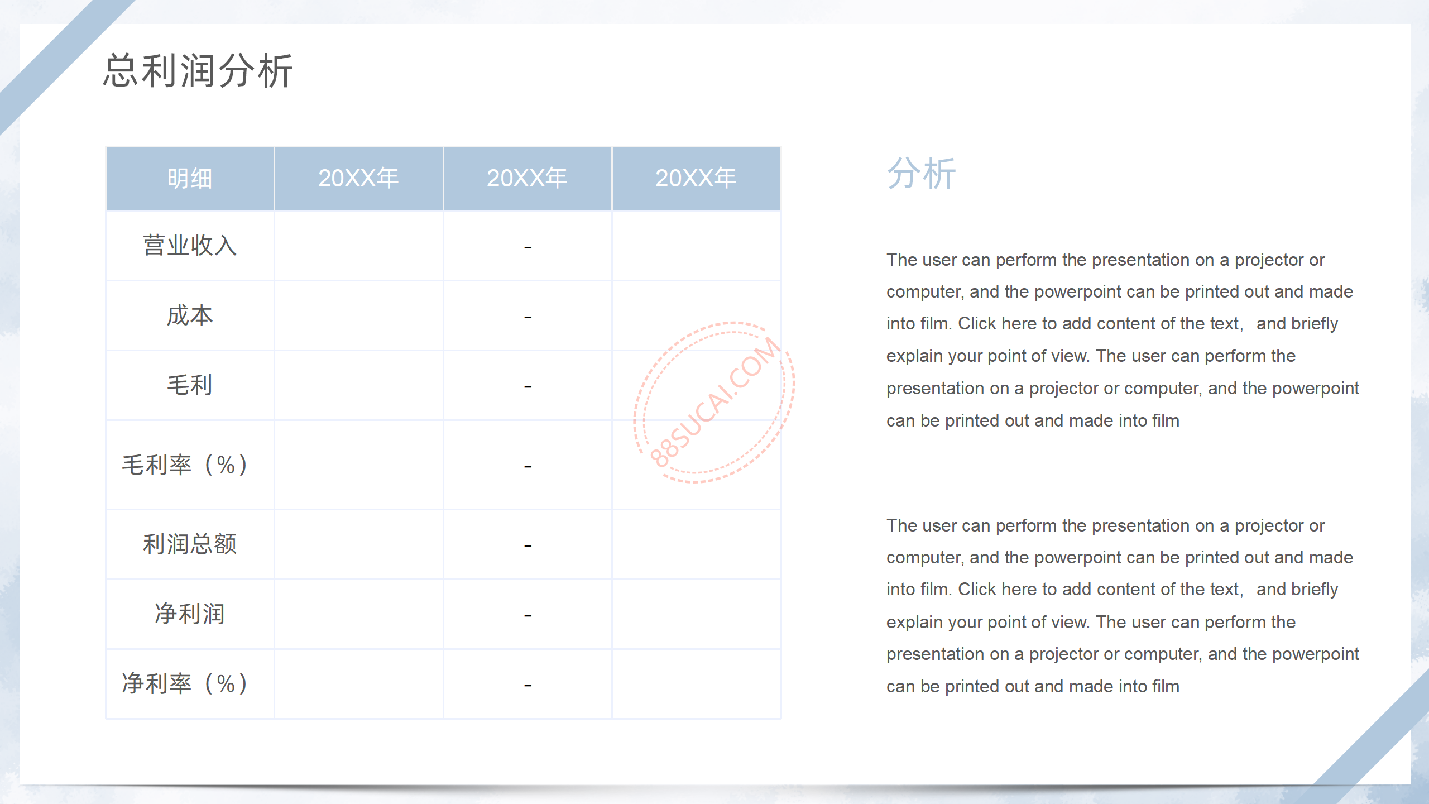Screen dimensions: 1429x804
Task: Click the dash cell in 营业收入 row
Action: (528, 246)
